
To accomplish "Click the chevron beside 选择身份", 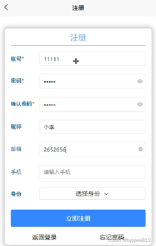I will pos(107,194).
